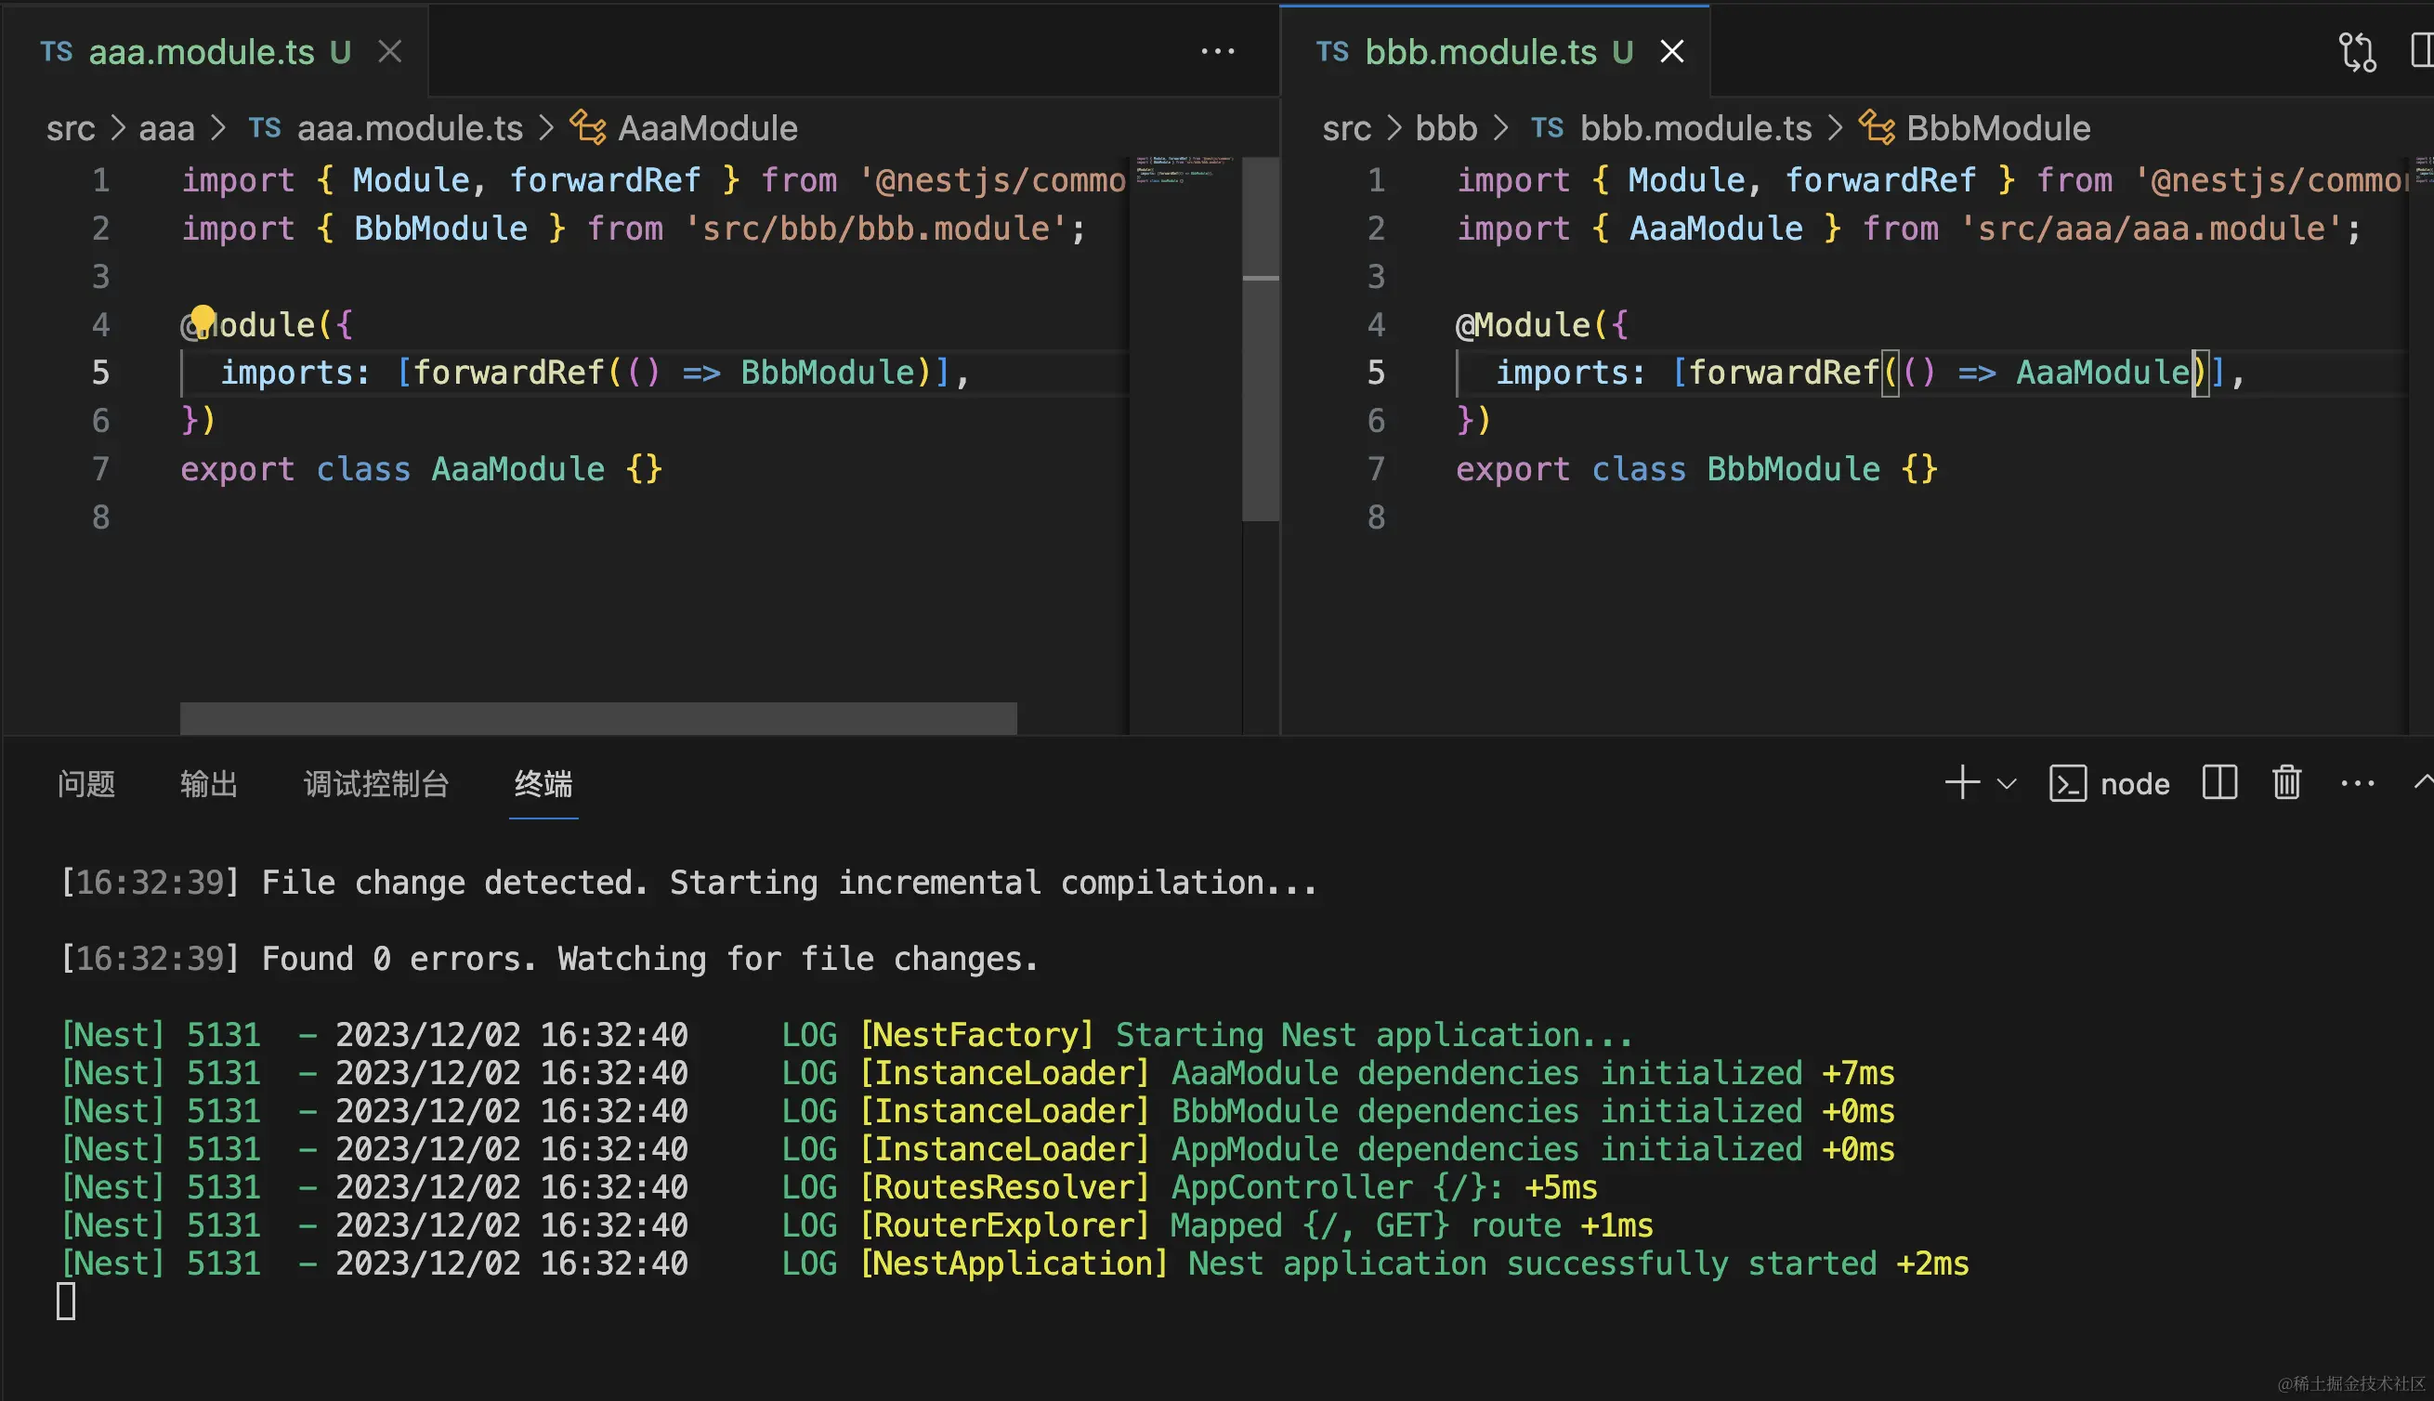Maximize panel with the up chevron
The image size is (2434, 1401).
pyautogui.click(x=2424, y=781)
